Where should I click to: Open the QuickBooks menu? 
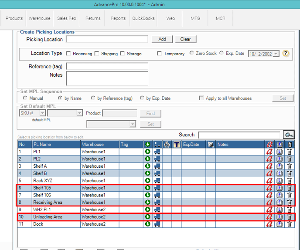pyautogui.click(x=143, y=19)
